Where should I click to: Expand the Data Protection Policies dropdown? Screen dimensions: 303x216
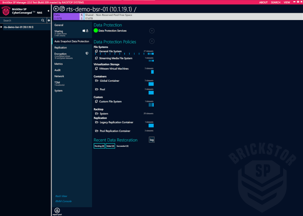(152, 41)
